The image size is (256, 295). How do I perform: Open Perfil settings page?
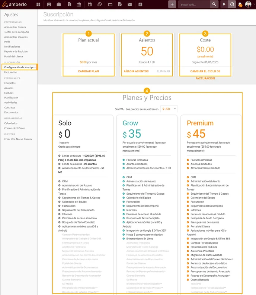click(x=7, y=42)
